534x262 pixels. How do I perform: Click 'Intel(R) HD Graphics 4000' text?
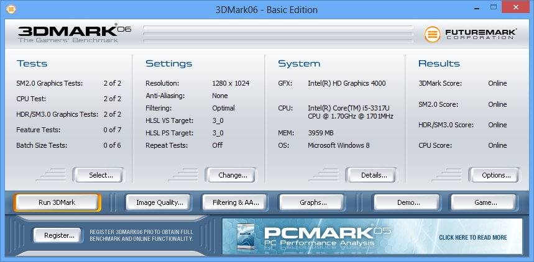[347, 83]
